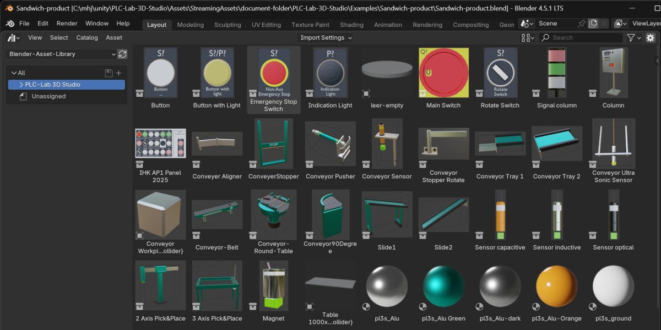Image resolution: width=661 pixels, height=330 pixels.
Task: Click the new scene duplicate icon
Action: click(593, 24)
